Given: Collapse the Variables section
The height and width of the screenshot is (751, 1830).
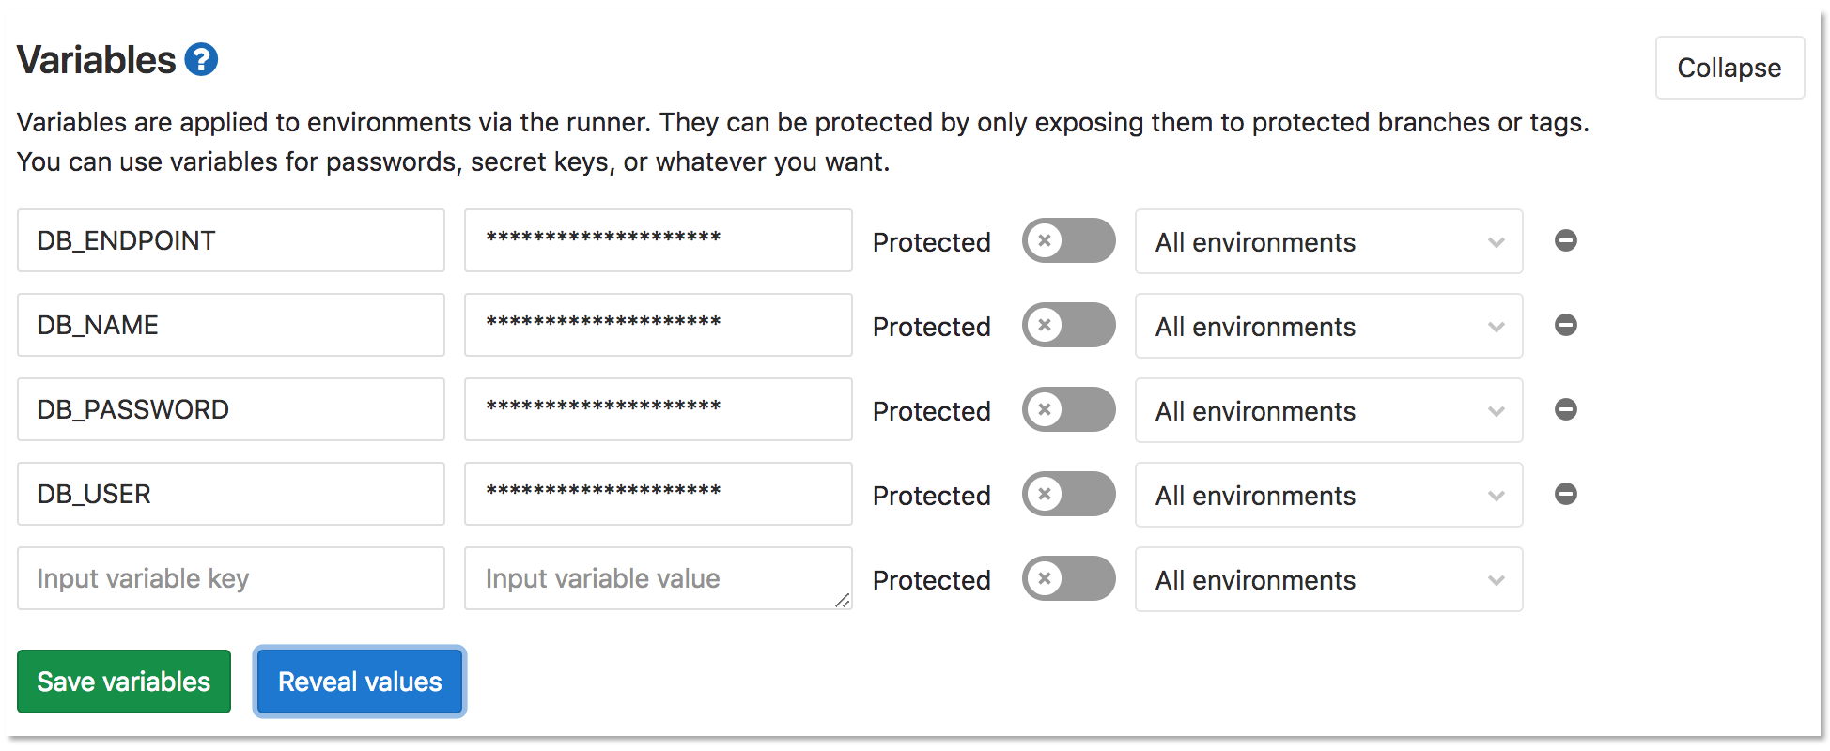Looking at the screenshot, I should pyautogui.click(x=1729, y=67).
